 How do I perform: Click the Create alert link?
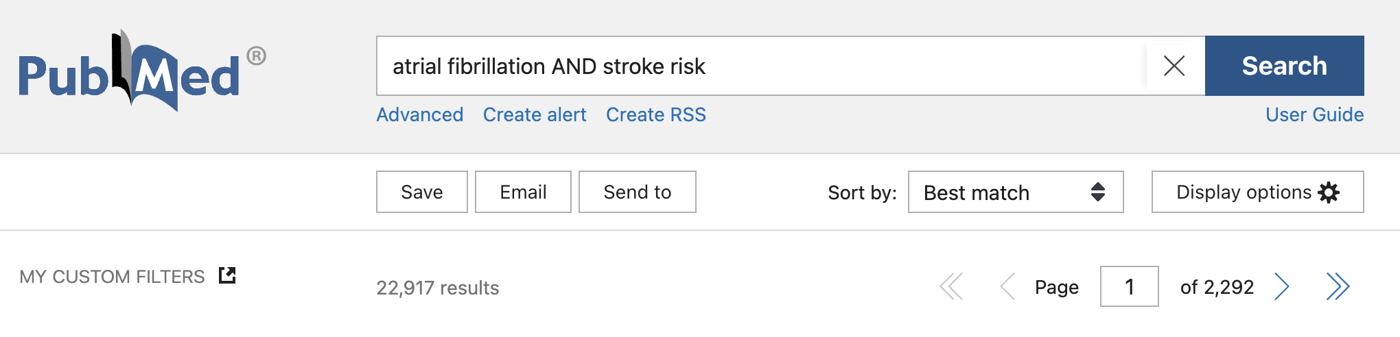click(535, 114)
